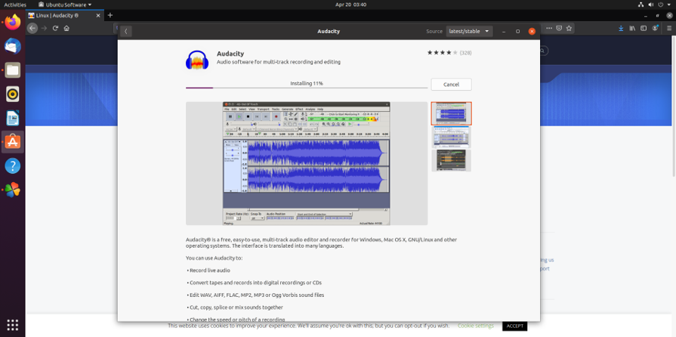676x337 pixels.
Task: Open the Files manager in the dock
Action: [x=12, y=70]
